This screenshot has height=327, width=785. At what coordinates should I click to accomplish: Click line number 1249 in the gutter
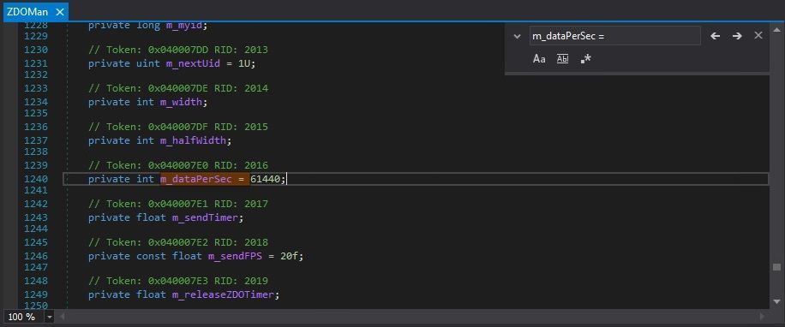pyautogui.click(x=35, y=294)
